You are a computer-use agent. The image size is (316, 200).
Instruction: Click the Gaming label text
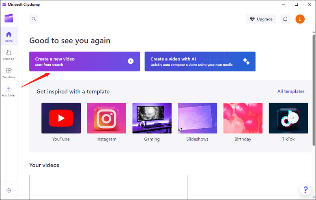(152, 139)
